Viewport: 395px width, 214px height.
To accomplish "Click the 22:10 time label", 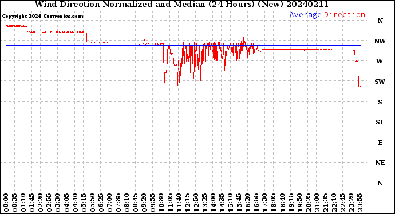I will pos(334,203).
